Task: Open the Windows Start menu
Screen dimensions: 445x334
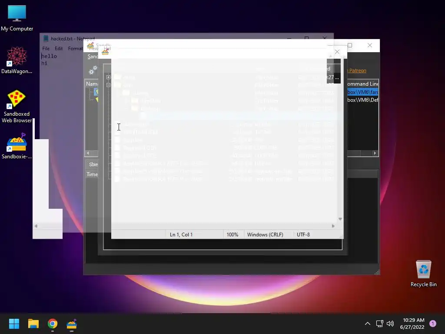Action: 14,324
